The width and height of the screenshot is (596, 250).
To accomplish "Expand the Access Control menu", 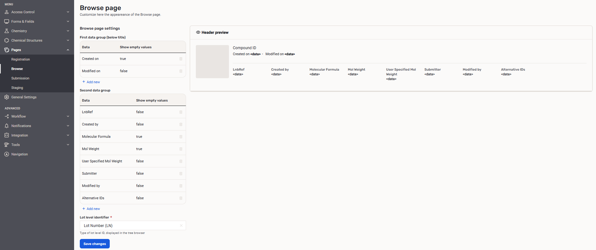I will coord(68,12).
